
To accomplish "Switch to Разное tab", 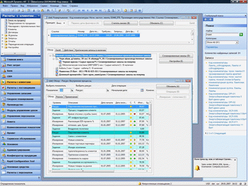I will (x=60, y=97).
